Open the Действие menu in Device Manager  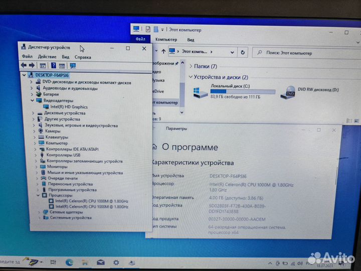(47, 56)
